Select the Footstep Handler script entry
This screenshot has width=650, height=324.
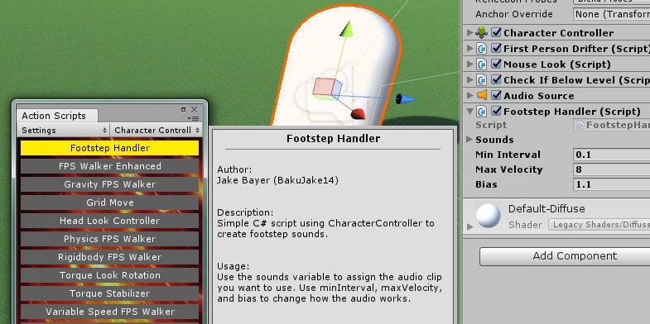coord(110,148)
